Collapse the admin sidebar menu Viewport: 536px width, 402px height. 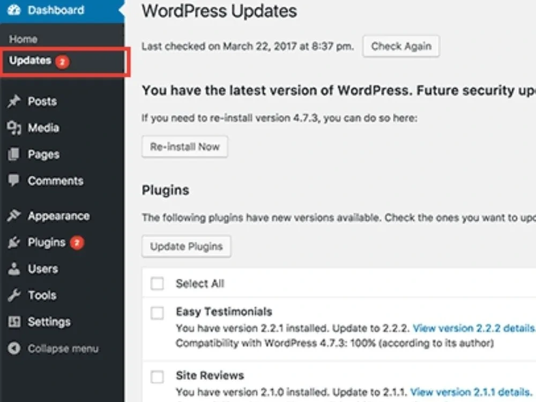(54, 348)
